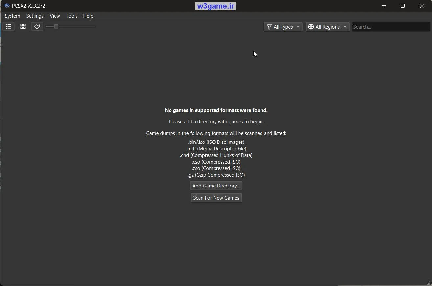Screen dimensions: 432x286
Task: Click Add Game Directory button
Action: [x=216, y=186]
